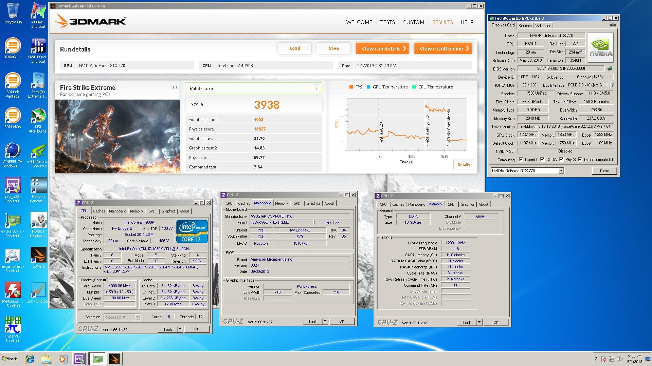Launch Heaven Benchmark desktop icon
652x366 pixels.
click(38, 190)
